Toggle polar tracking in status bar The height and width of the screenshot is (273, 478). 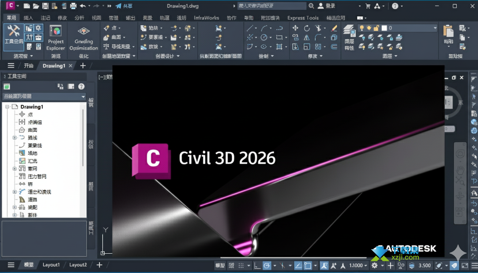[x=267, y=266]
